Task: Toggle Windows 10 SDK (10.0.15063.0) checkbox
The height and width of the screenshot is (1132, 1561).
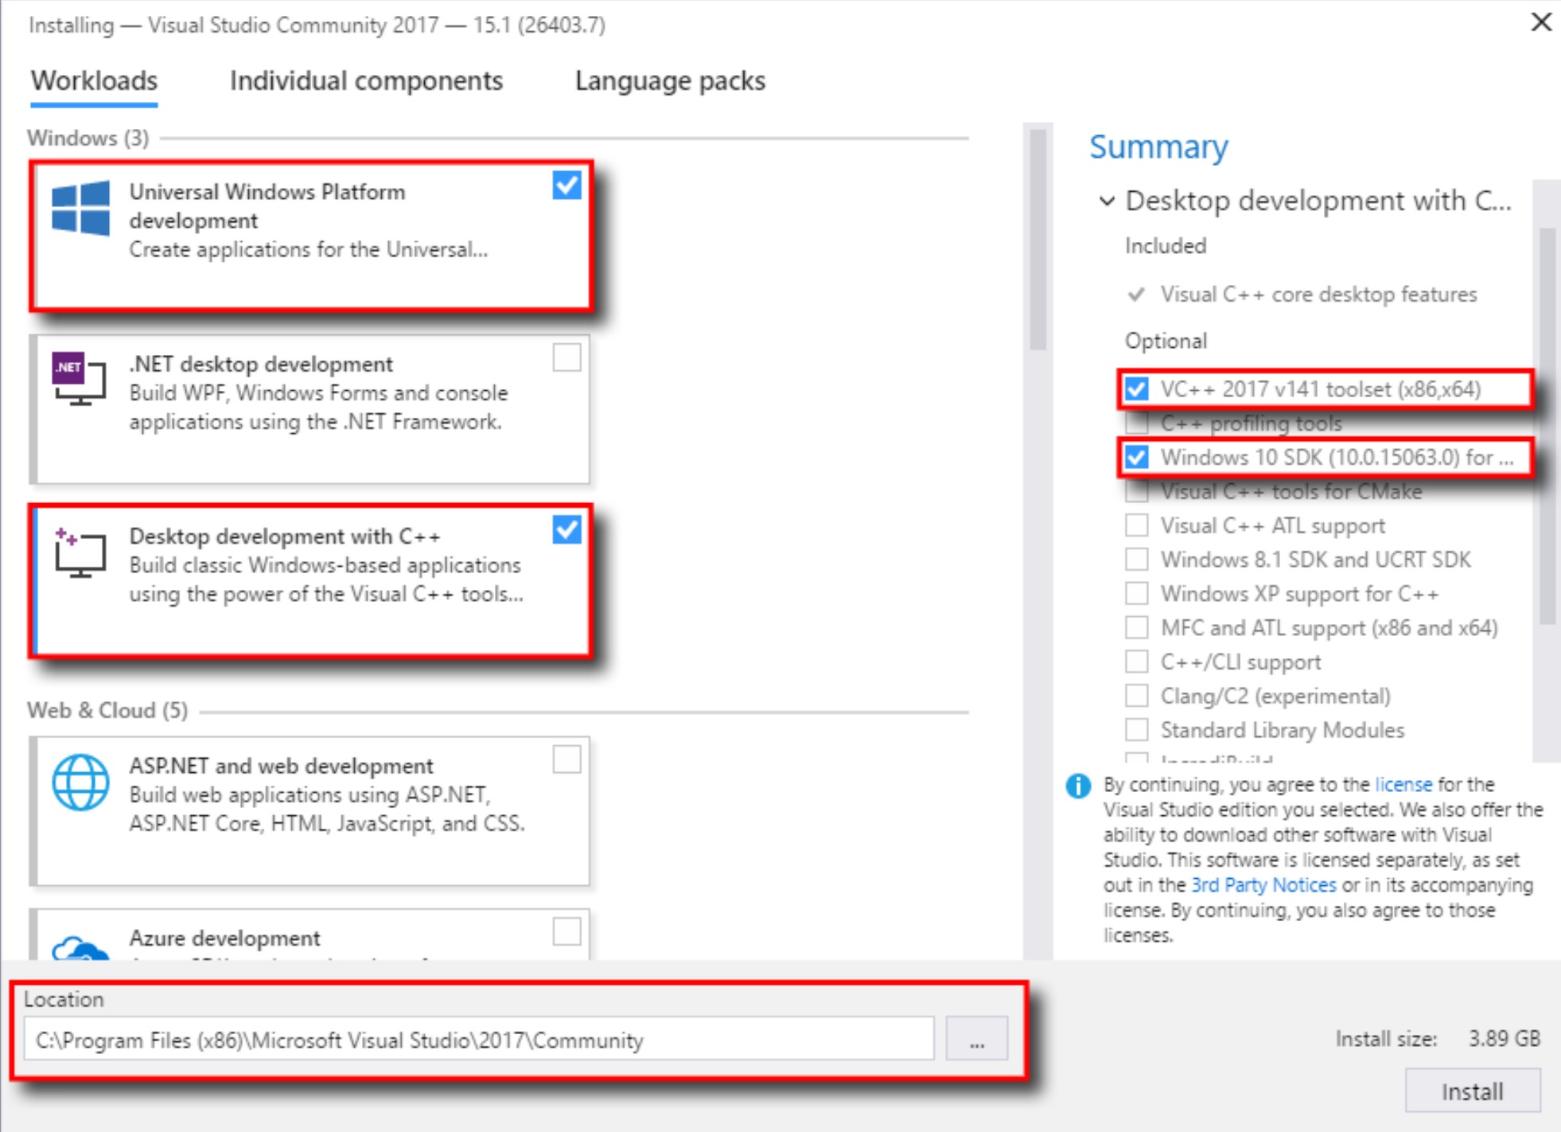Action: coord(1137,457)
